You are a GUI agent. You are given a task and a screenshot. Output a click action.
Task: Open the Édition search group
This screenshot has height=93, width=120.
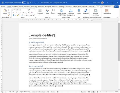pyautogui.click(x=53, y=12)
